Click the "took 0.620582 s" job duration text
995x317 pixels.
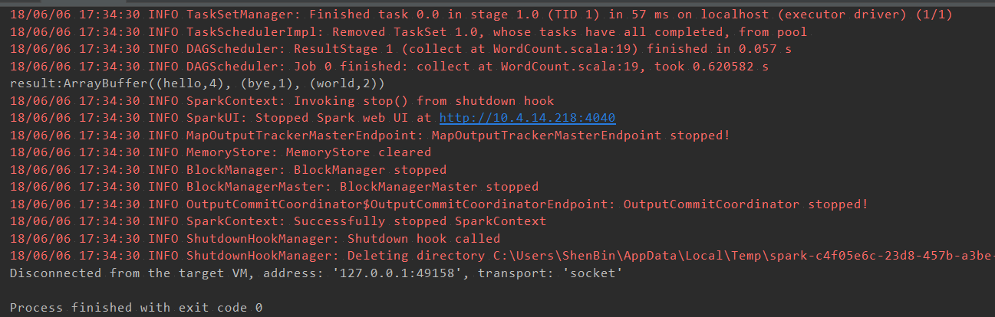(711, 67)
